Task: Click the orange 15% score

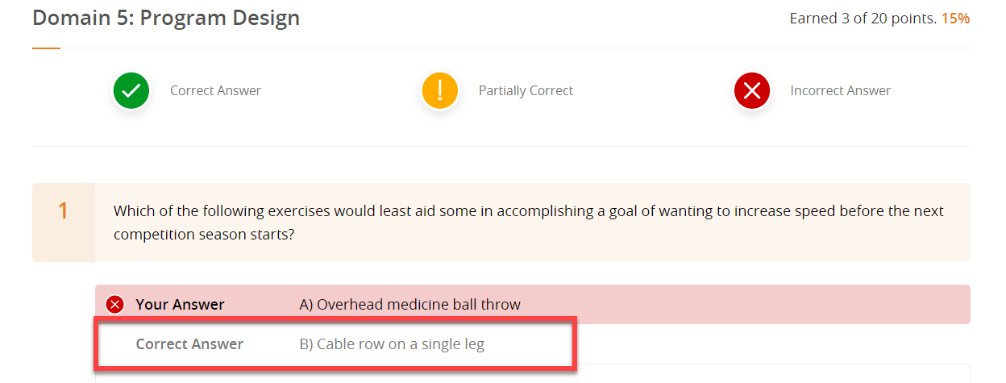Action: coord(955,19)
